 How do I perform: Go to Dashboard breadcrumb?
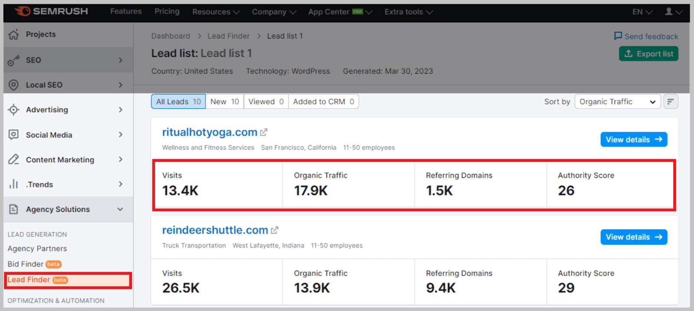tap(170, 36)
